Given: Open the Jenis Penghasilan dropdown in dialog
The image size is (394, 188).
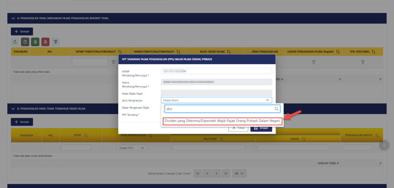Looking at the screenshot, I should 216,100.
